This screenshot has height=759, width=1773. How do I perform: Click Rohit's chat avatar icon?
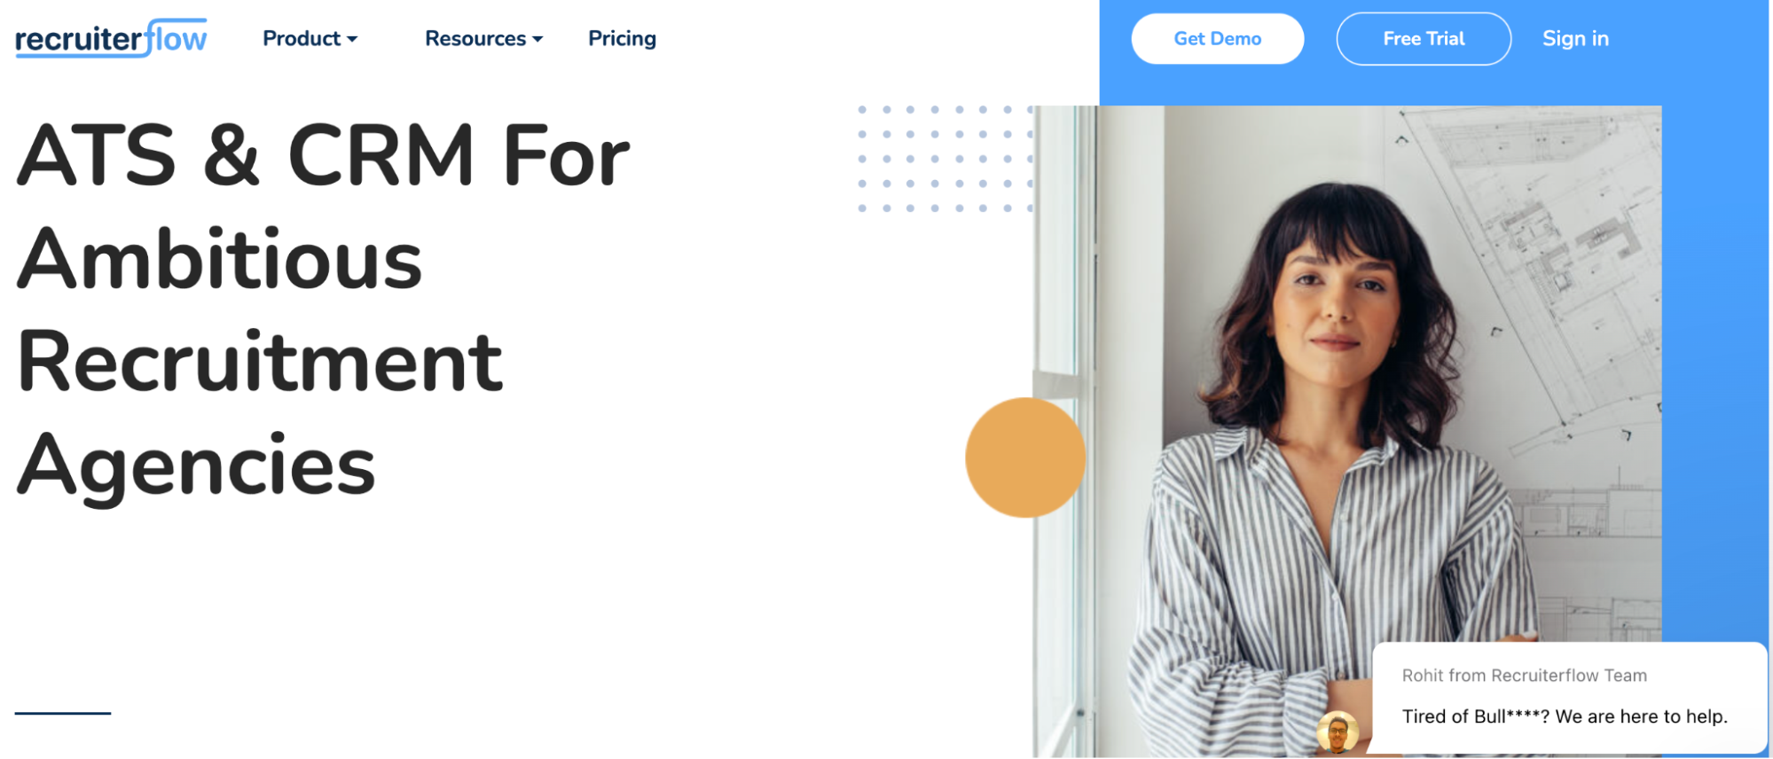1338,732
